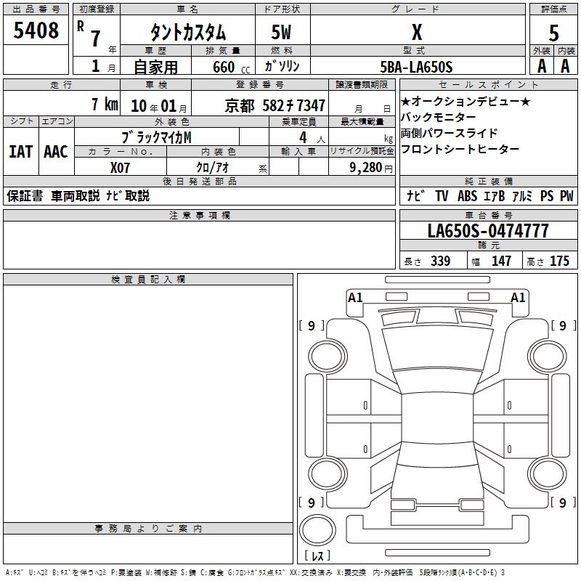581x581 pixels.
Task: Select the front-right A1 damage marker
Action: coord(518,297)
